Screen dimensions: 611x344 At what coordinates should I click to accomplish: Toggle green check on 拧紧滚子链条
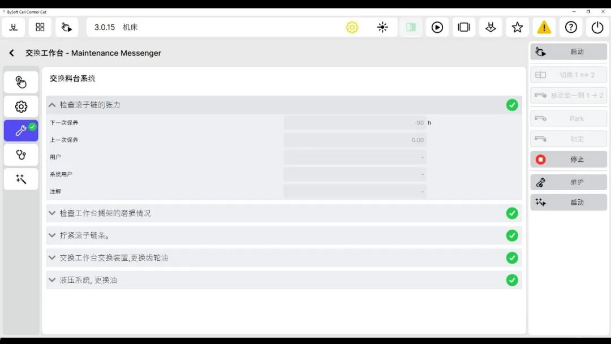click(x=512, y=235)
